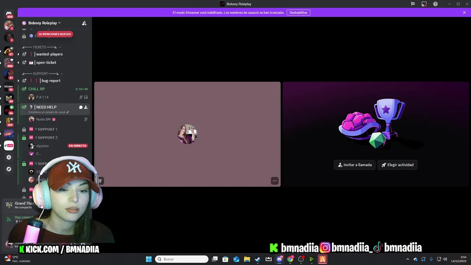Screen dimensions: 471x265
Task: Click Nadia's avatar in the call tile
Action: (x=187, y=134)
